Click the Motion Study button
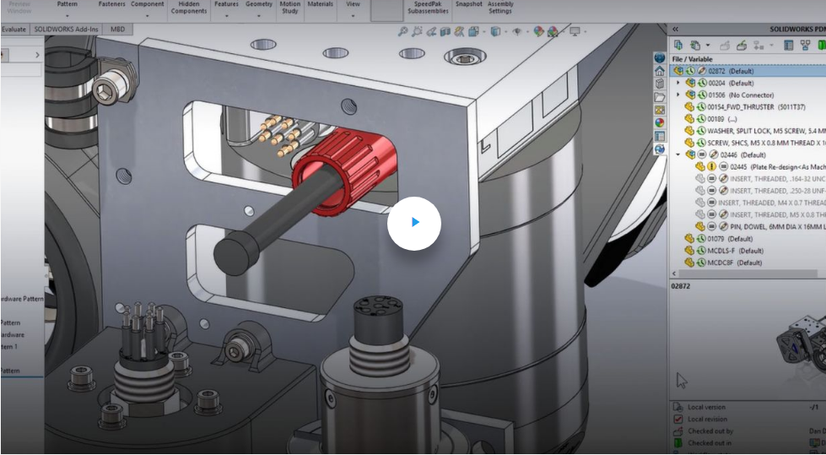The width and height of the screenshot is (826, 455). [x=289, y=8]
